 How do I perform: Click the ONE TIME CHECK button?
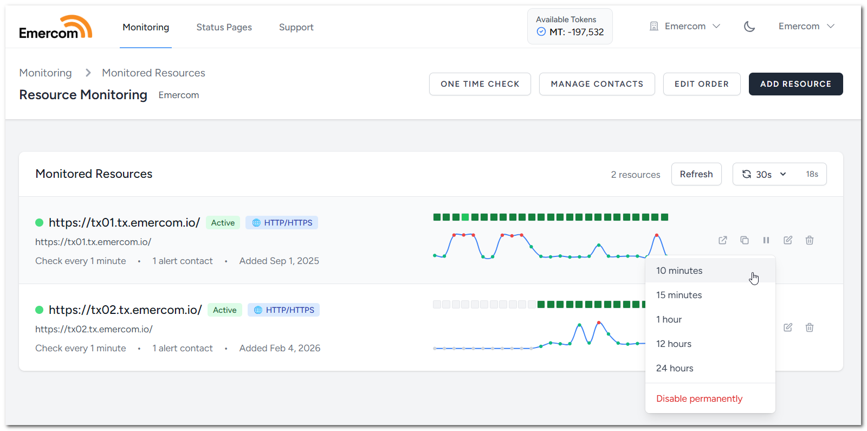480,84
